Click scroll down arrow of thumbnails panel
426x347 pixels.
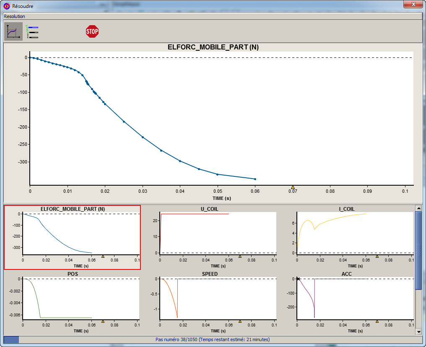pyautogui.click(x=418, y=331)
